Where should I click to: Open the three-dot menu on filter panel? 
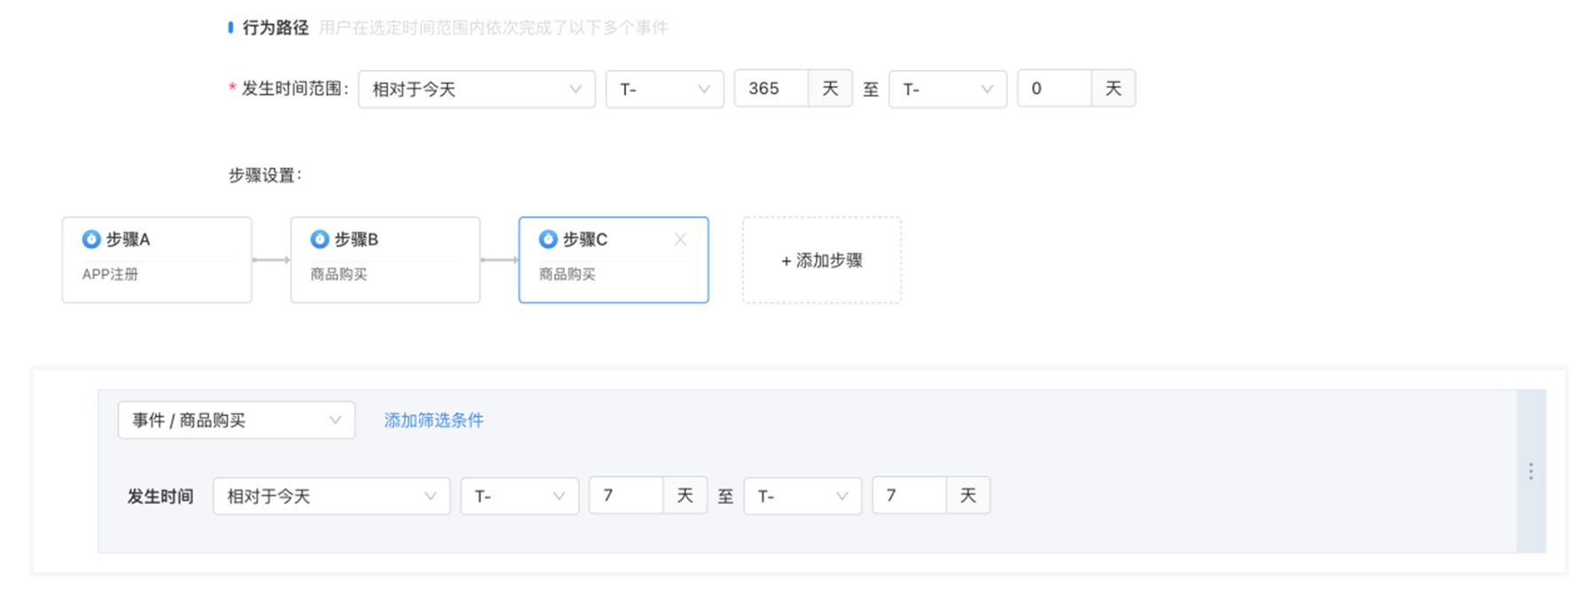1530,472
